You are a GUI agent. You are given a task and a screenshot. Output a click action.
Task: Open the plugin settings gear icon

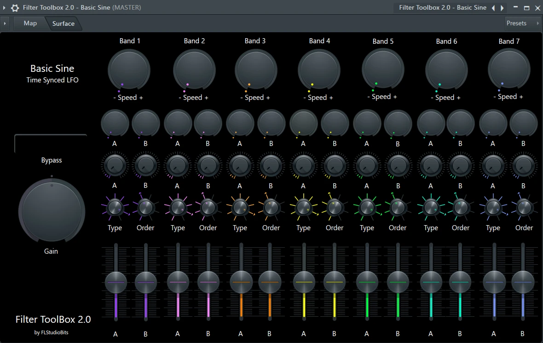coord(15,8)
